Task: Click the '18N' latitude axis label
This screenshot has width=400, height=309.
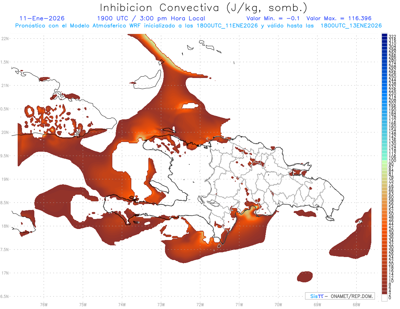Action: coord(5,226)
